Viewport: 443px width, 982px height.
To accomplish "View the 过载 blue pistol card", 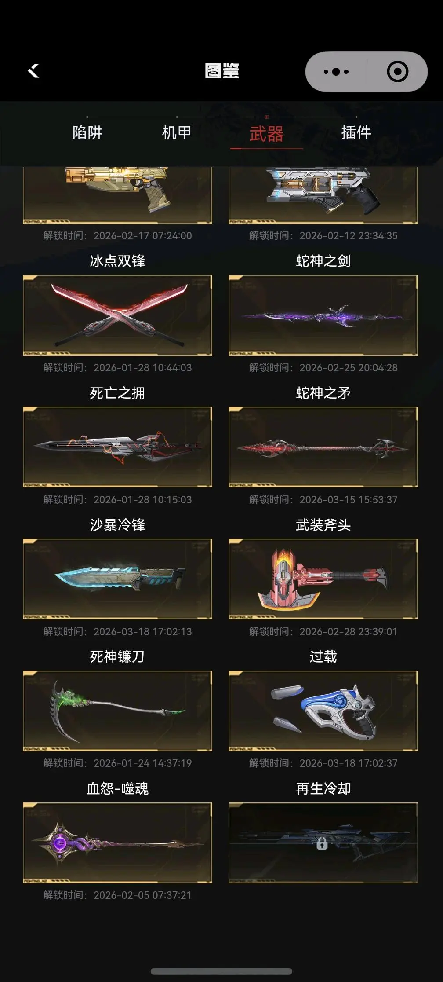I will tap(323, 711).
